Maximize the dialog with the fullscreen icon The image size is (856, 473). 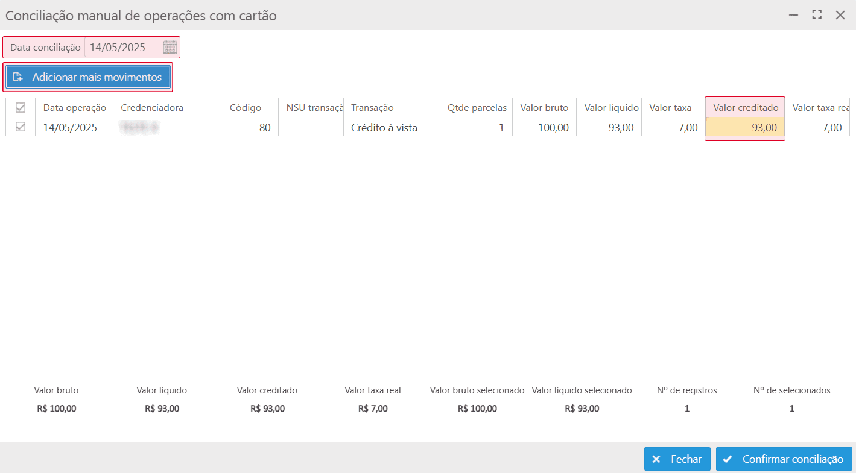tap(817, 15)
